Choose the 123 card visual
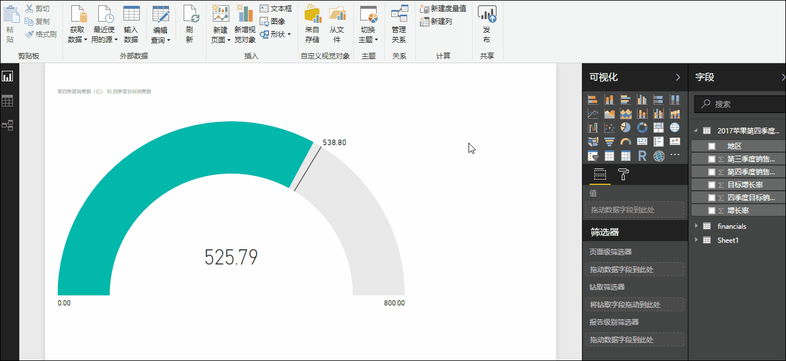This screenshot has height=361, width=786. (x=642, y=142)
